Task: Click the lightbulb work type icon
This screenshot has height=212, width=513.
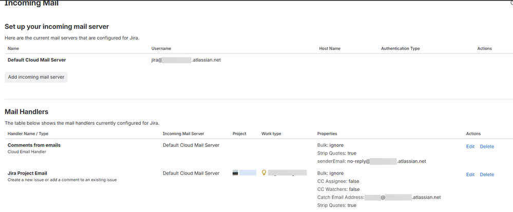Action: tap(264, 173)
